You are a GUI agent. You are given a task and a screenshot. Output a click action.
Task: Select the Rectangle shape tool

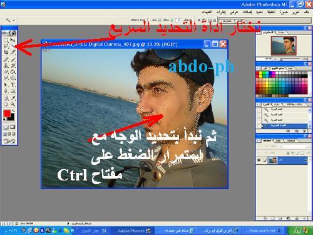[13, 91]
